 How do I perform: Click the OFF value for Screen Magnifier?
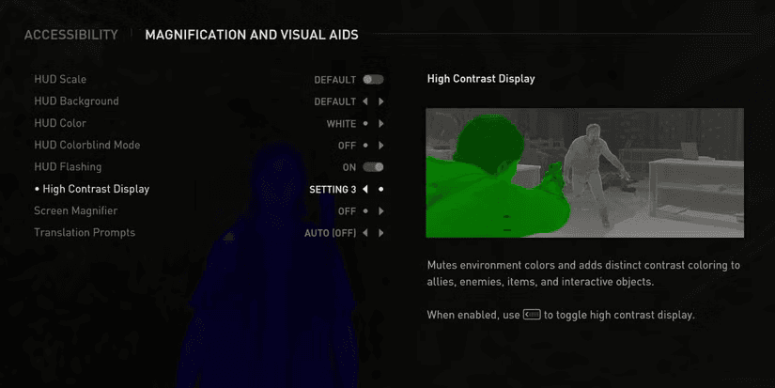tap(347, 211)
